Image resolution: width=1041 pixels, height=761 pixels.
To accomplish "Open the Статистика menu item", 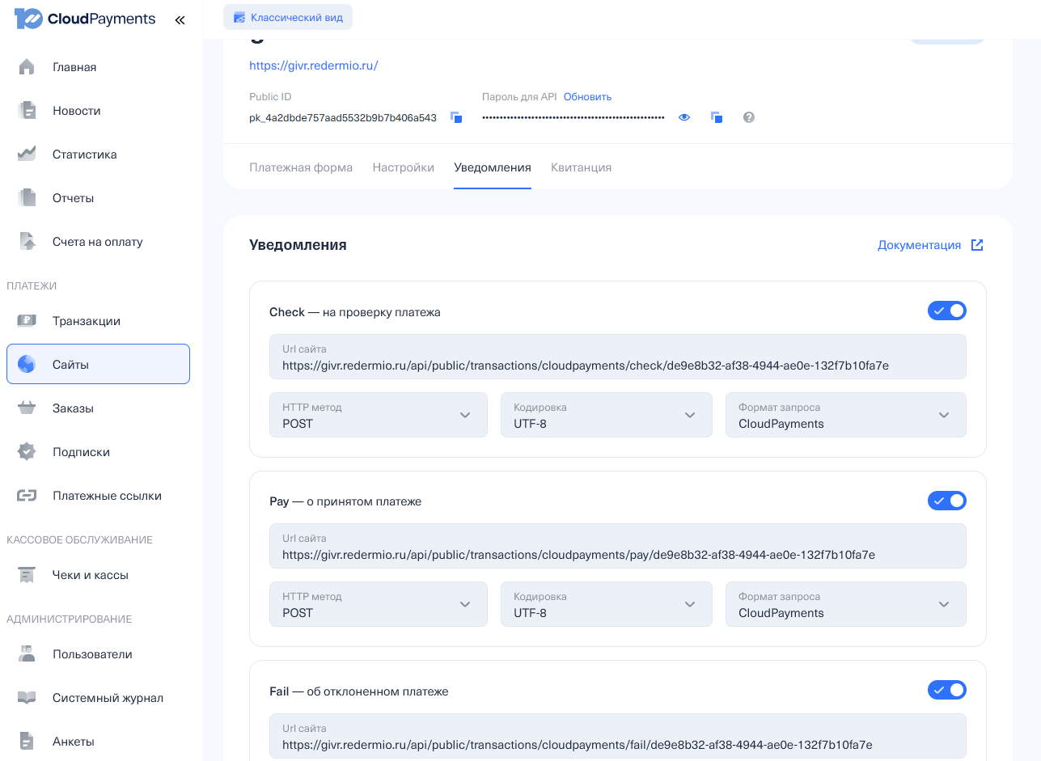I will click(x=98, y=154).
